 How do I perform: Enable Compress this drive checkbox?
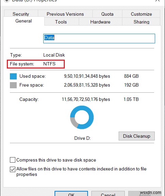click(13, 160)
